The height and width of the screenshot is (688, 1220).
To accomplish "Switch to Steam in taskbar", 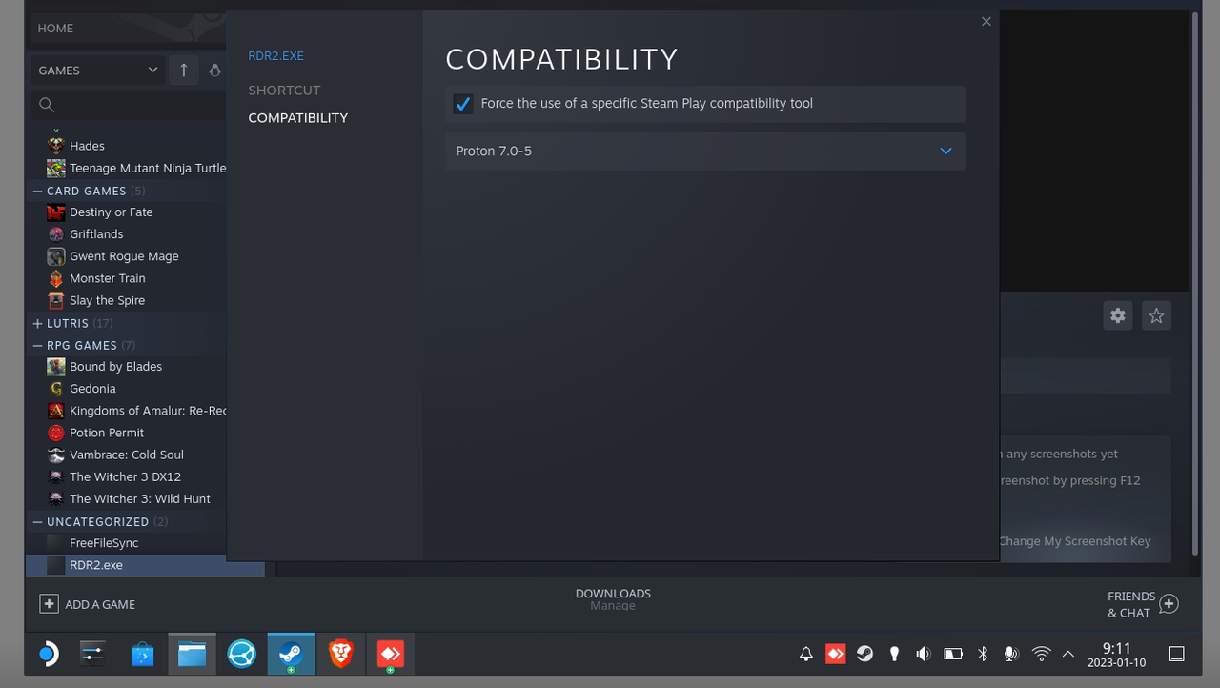I will pos(291,654).
